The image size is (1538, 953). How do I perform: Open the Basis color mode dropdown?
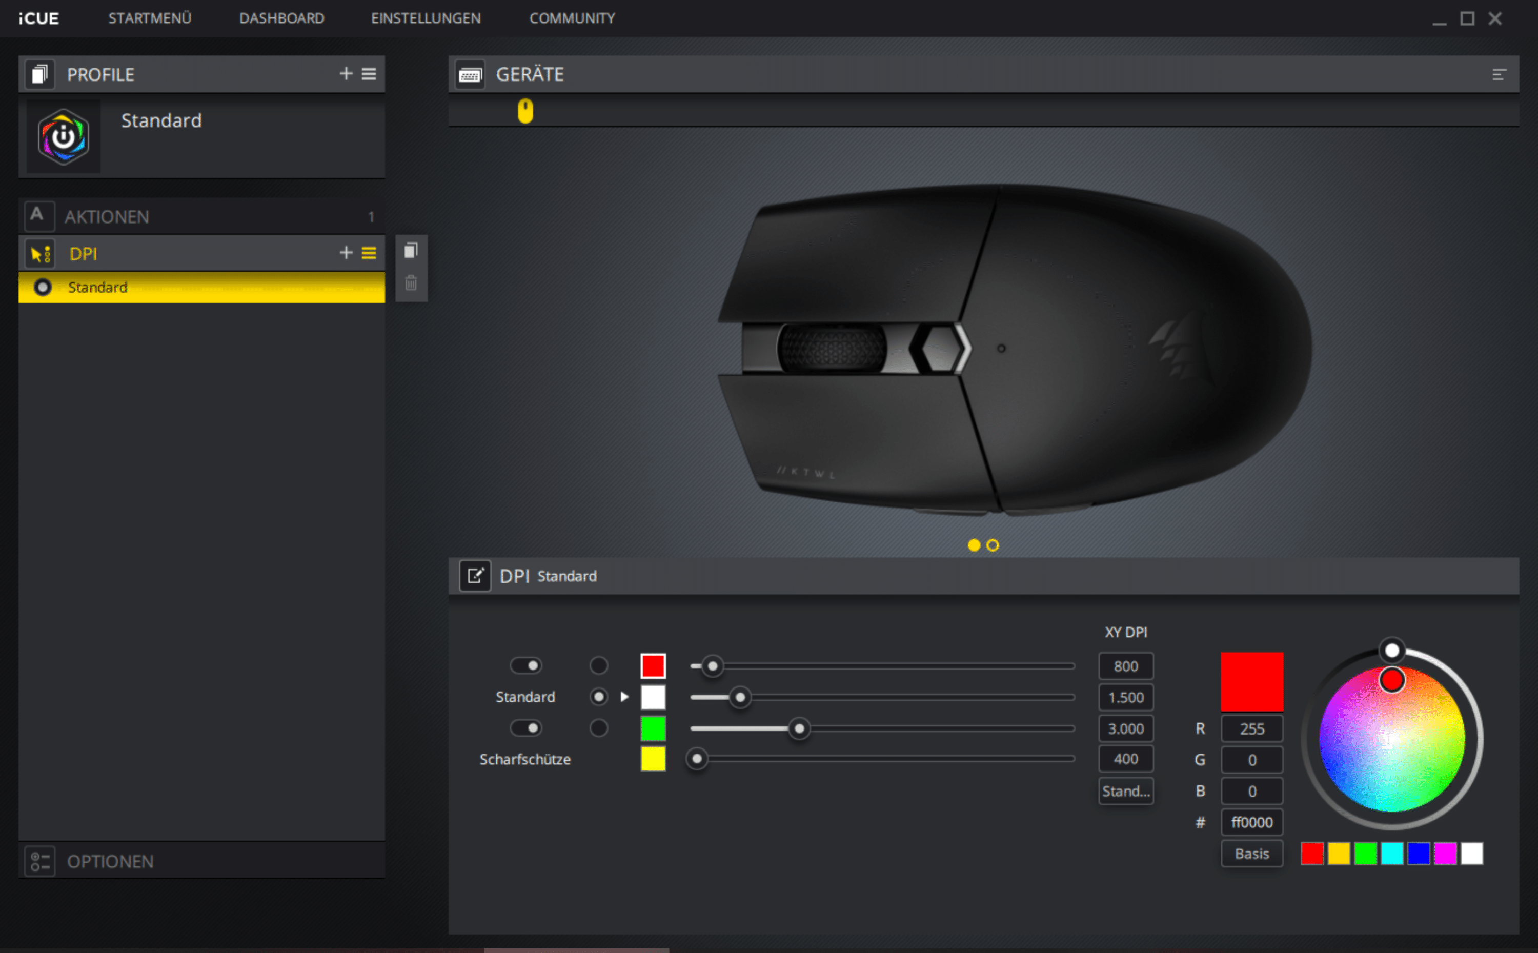[x=1251, y=854]
